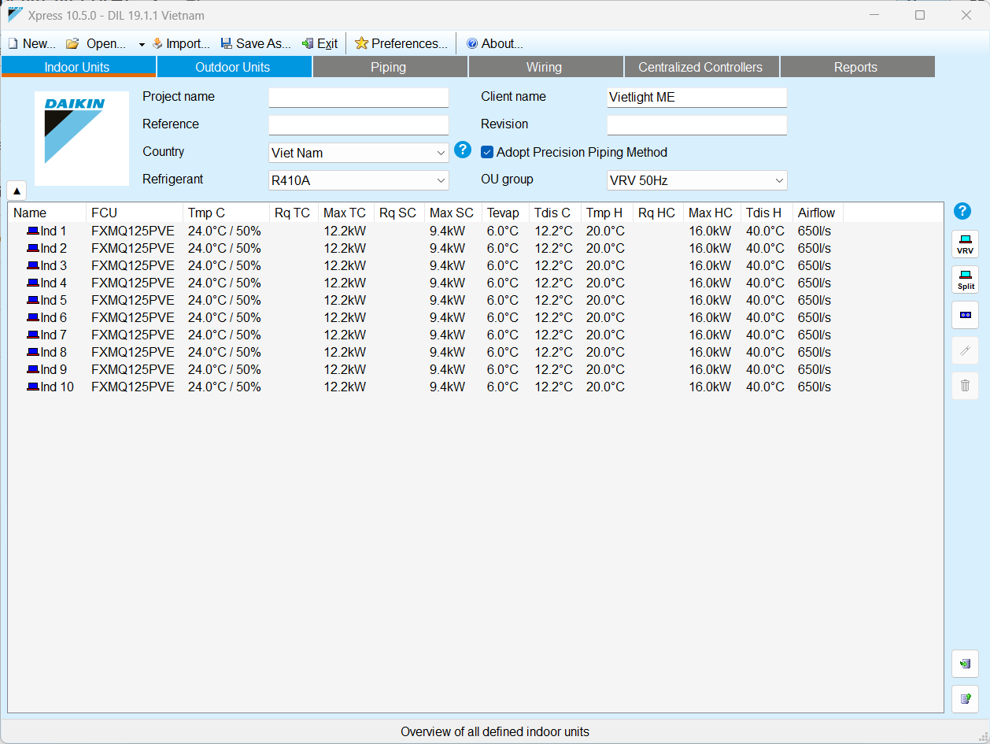Click Save As in the toolbar

[256, 44]
